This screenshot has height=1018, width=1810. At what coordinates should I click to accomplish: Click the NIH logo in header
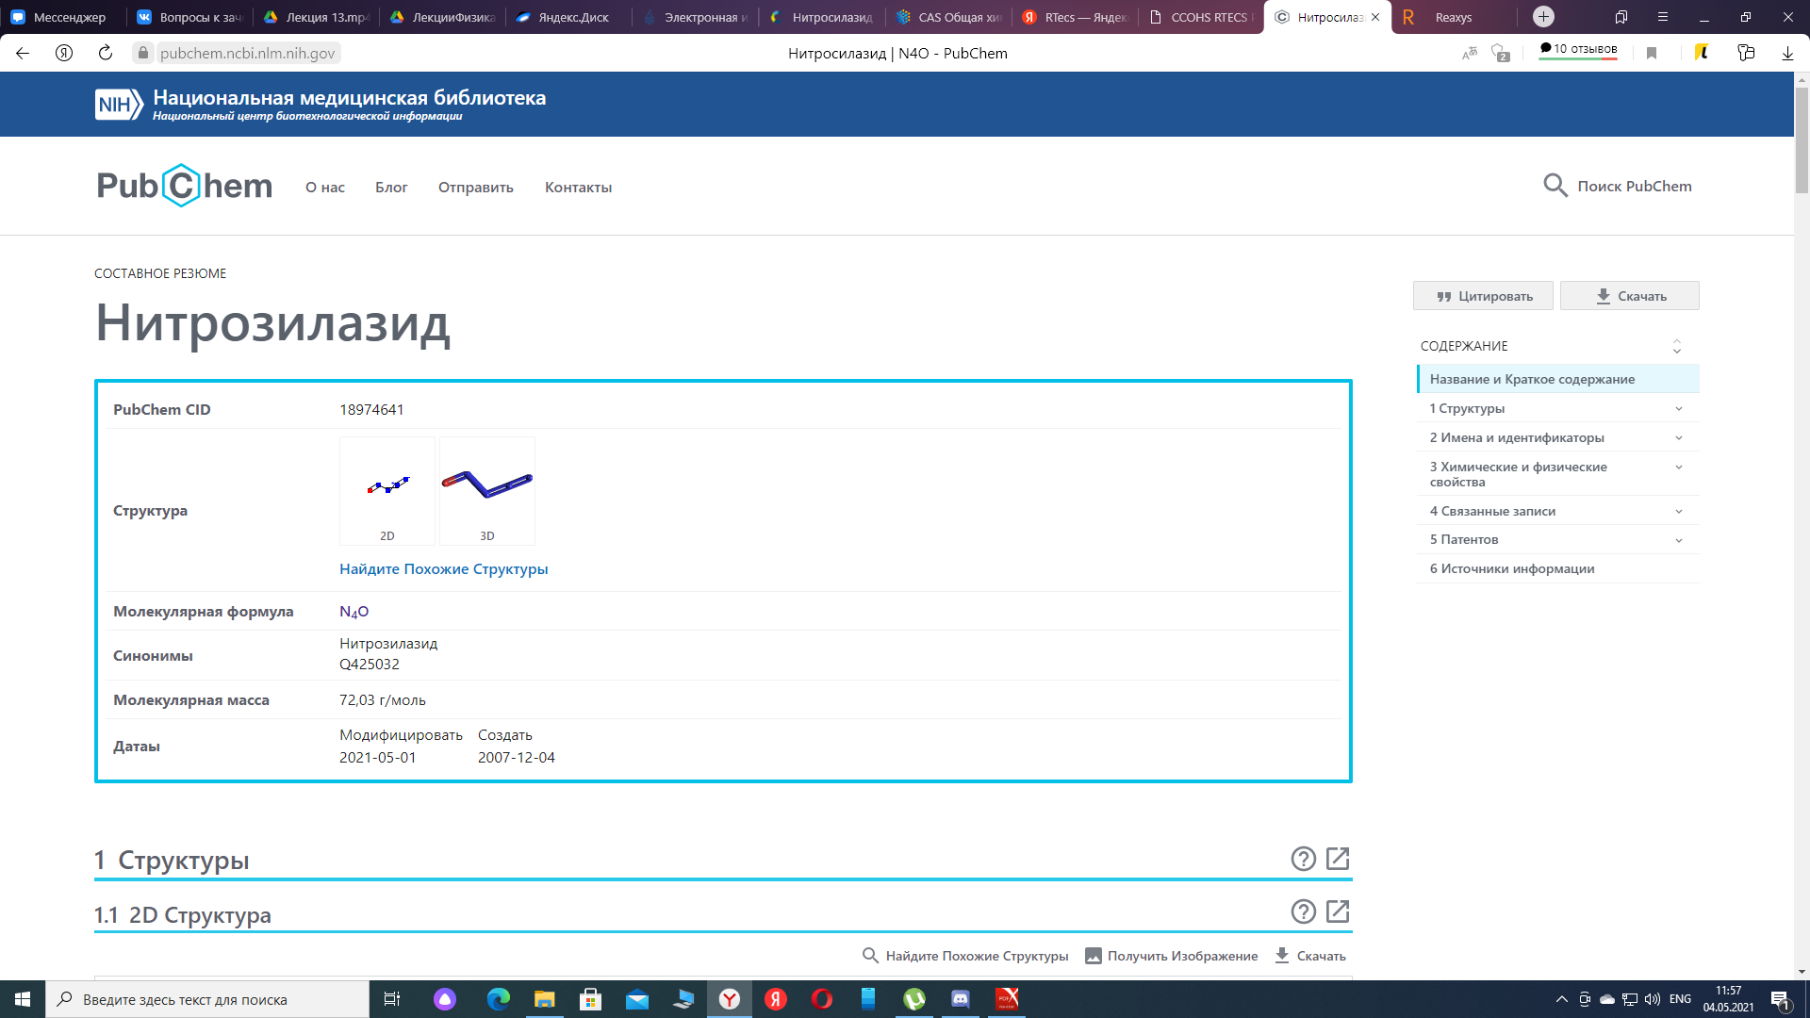click(118, 105)
